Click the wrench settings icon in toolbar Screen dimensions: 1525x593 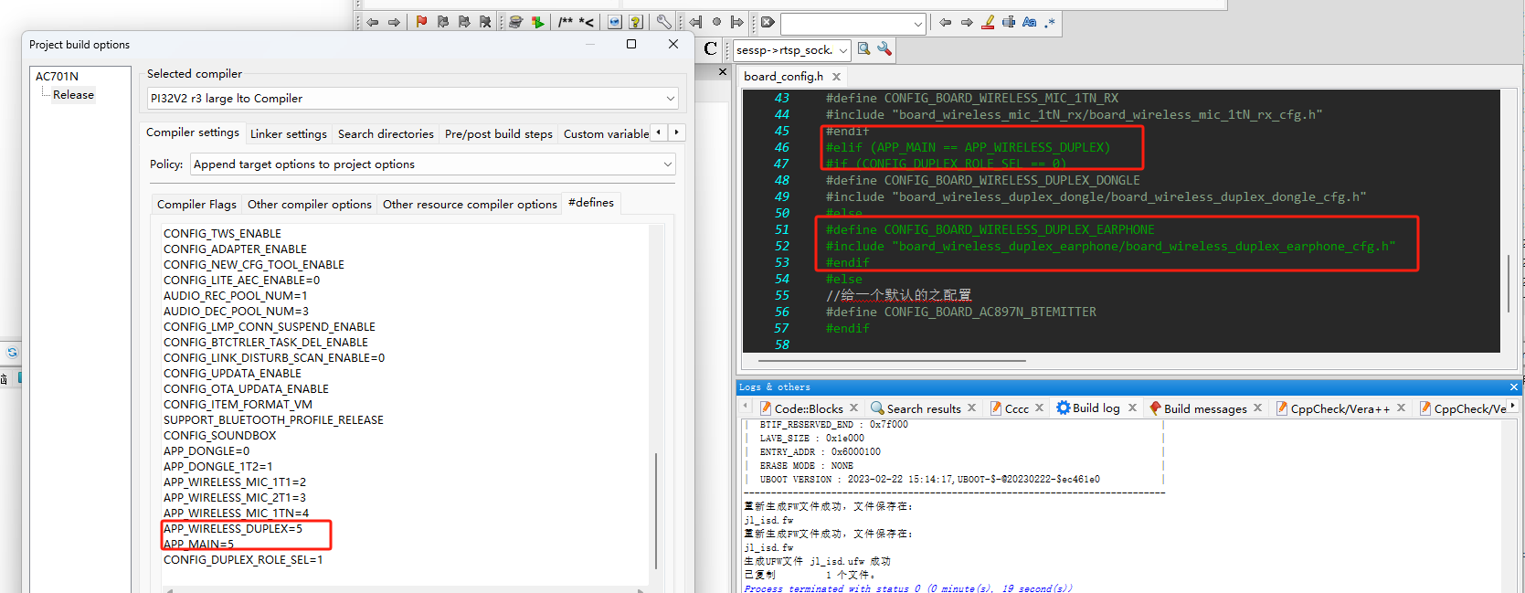pyautogui.click(x=664, y=22)
